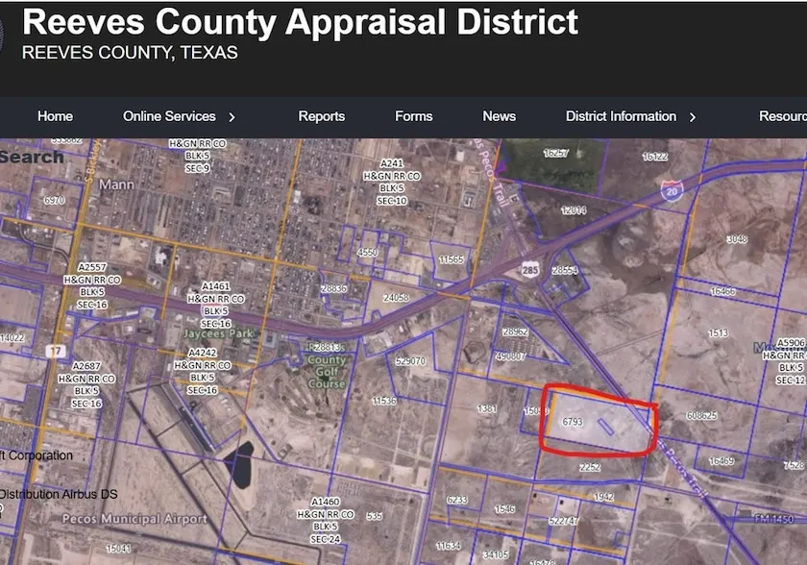807x565 pixels.
Task: Select parcel 529070 on the map
Action: 410,361
